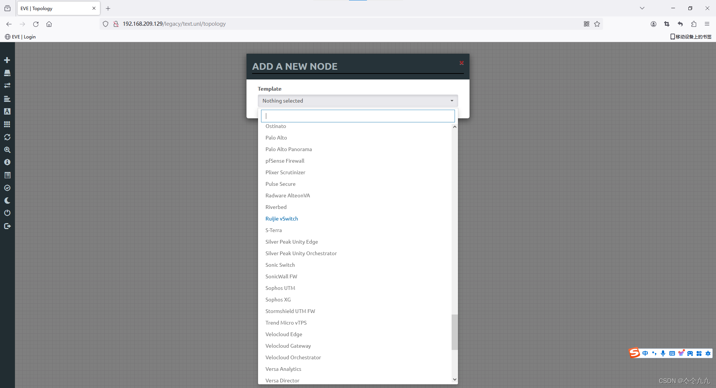
Task: Go back in the browser
Action: point(9,24)
